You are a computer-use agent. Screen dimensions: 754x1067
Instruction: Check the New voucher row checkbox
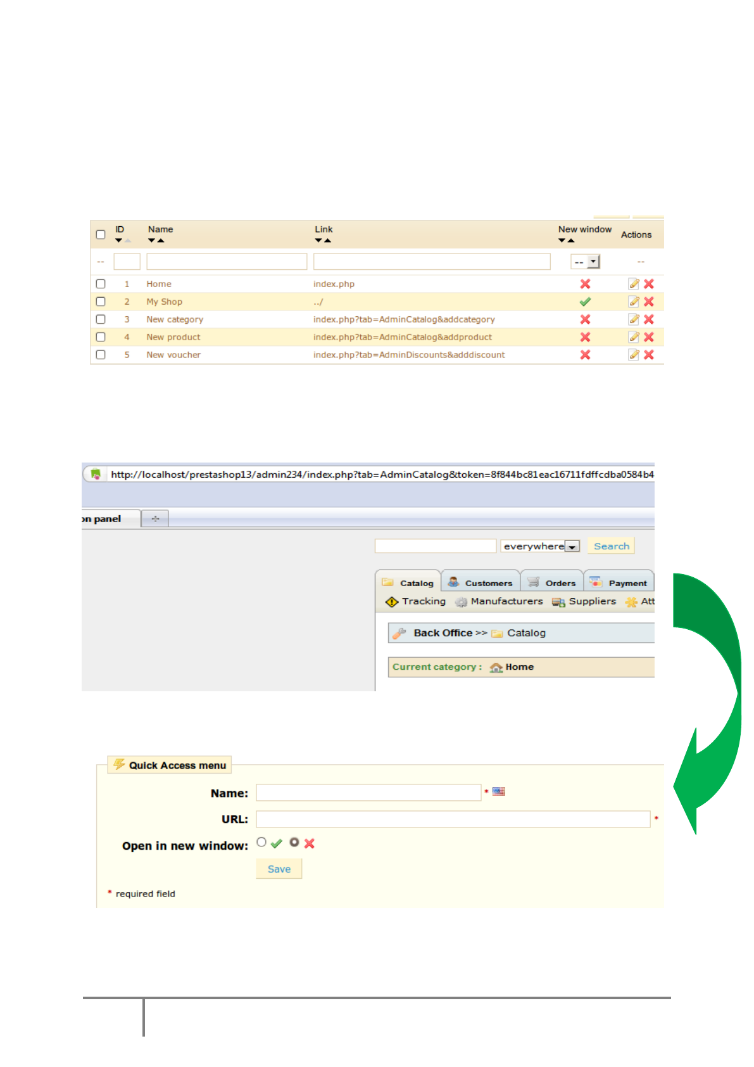[x=101, y=355]
